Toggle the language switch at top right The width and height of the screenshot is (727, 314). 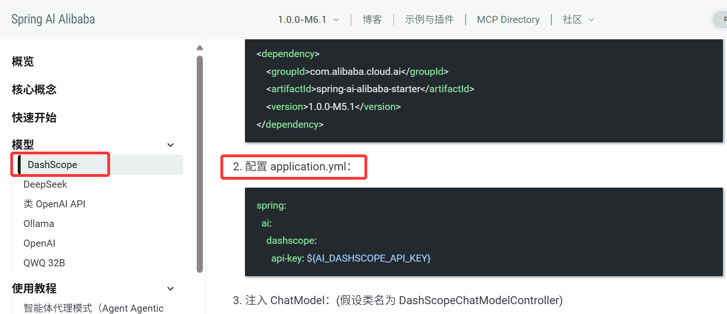(x=719, y=20)
